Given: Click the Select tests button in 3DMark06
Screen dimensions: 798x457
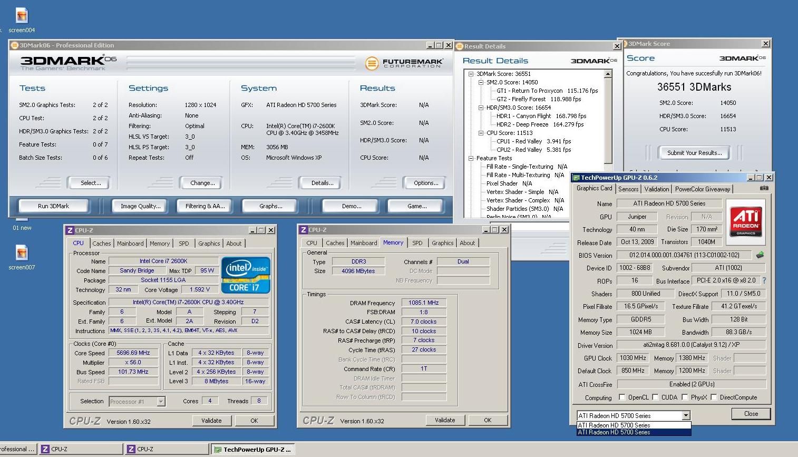Looking at the screenshot, I should pos(91,183).
